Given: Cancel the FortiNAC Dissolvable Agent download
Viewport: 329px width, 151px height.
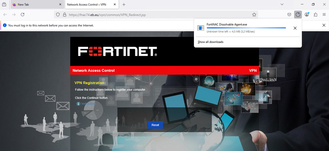Looking at the screenshot, I should [295, 28].
